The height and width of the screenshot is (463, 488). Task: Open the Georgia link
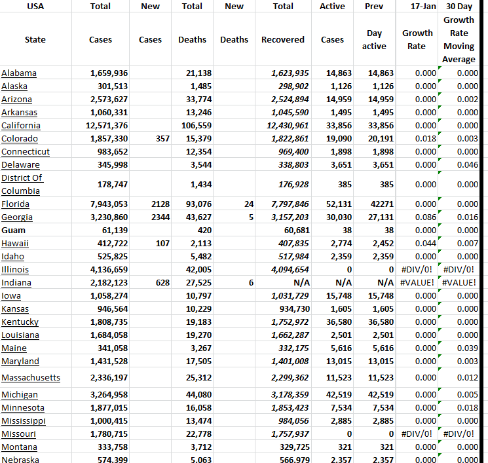click(17, 217)
